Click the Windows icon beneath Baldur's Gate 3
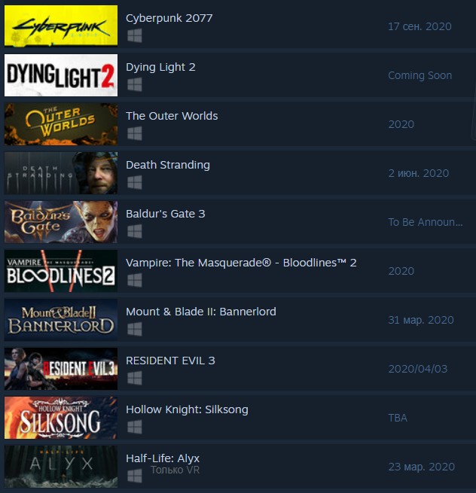Screen dimensions: 476x493 pos(135,231)
